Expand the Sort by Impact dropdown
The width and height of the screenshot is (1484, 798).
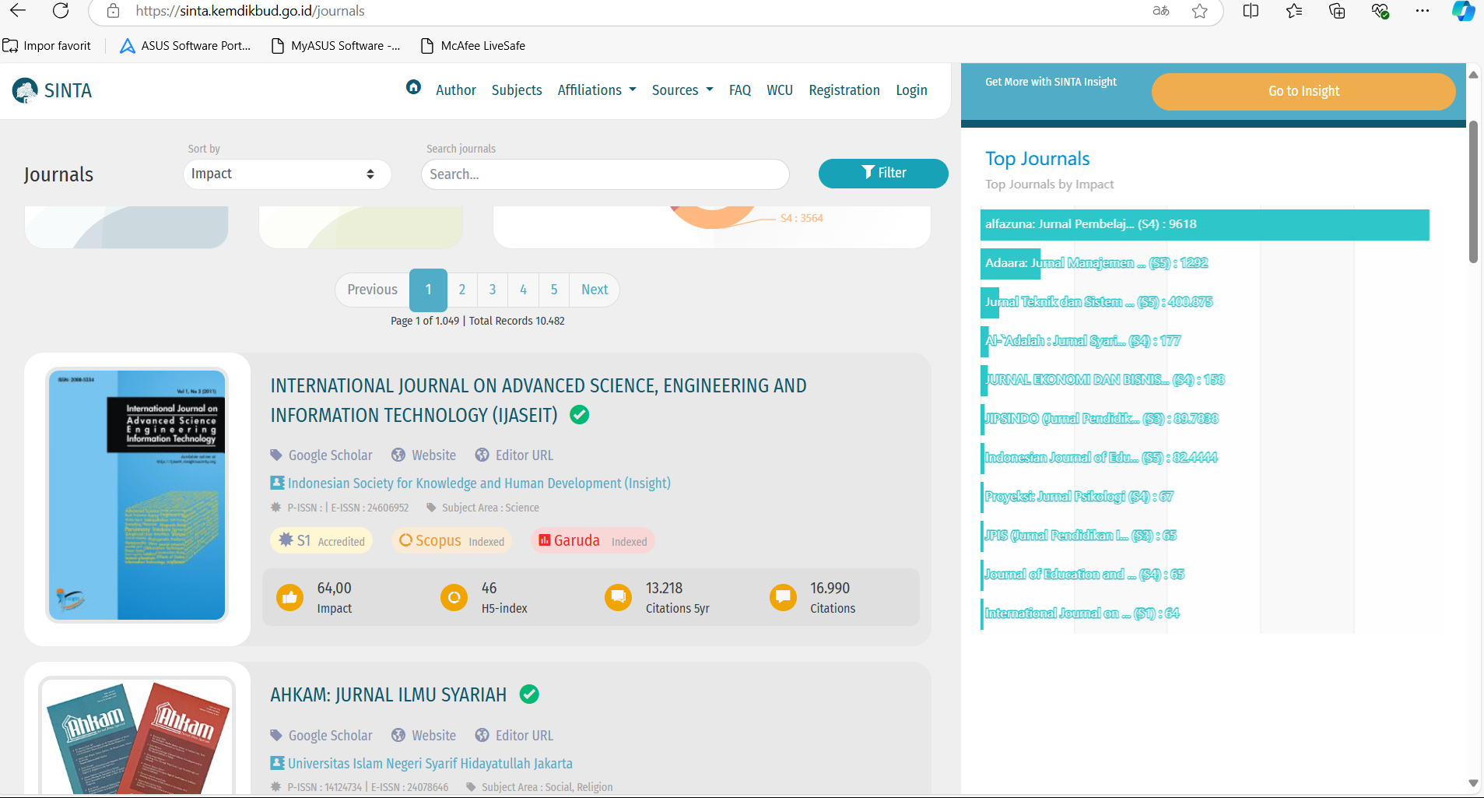coord(286,174)
